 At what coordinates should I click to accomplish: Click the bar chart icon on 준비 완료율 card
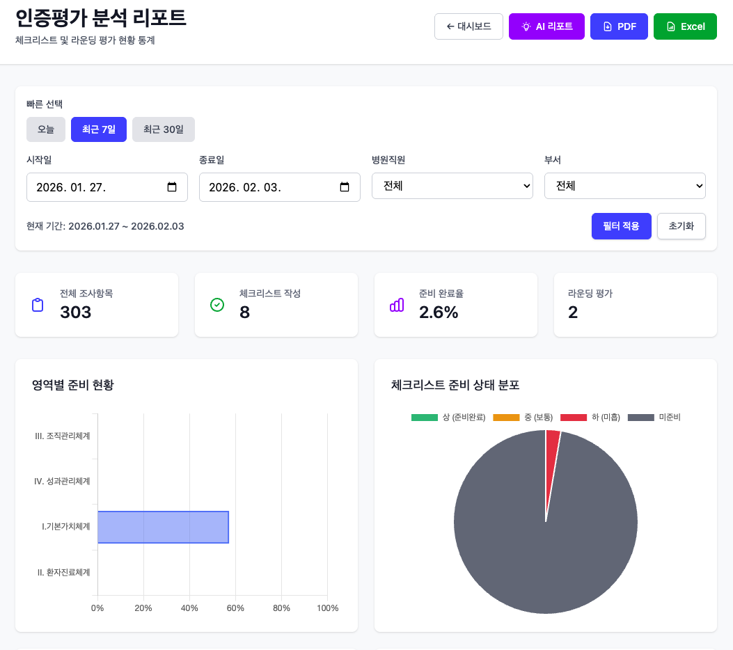coord(397,304)
